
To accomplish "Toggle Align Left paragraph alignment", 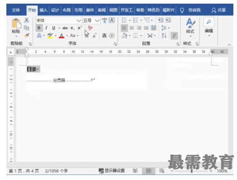I will pos(124,28).
